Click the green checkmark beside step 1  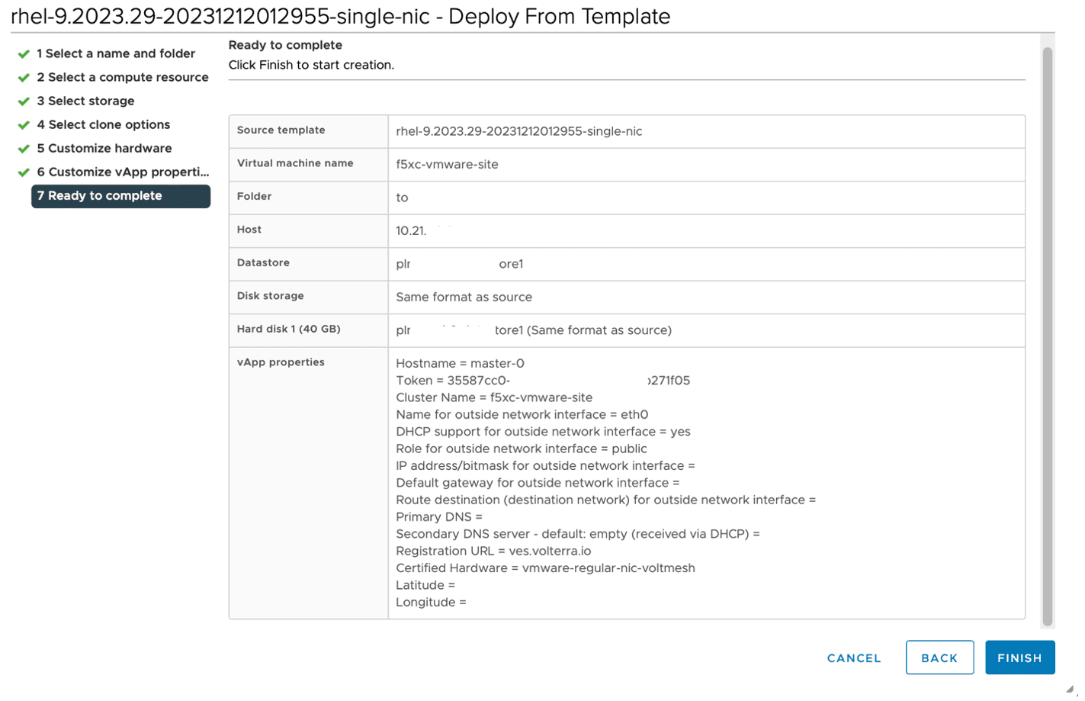click(x=24, y=54)
